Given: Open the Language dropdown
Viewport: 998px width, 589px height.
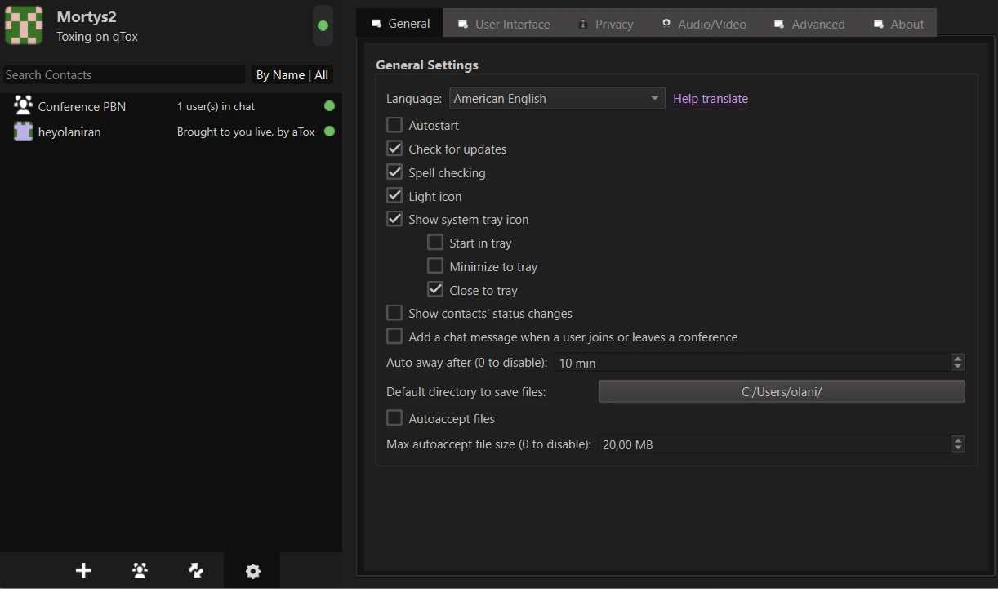Looking at the screenshot, I should tap(556, 99).
